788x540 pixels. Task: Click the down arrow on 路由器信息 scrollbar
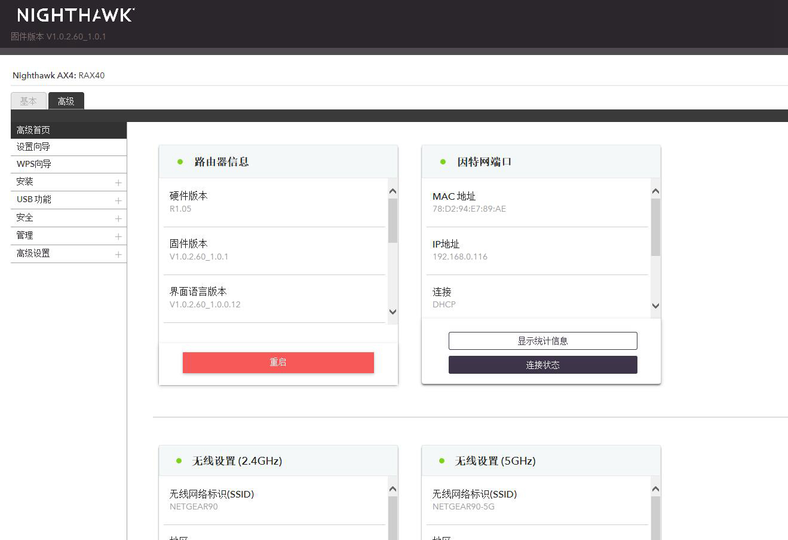(x=393, y=312)
